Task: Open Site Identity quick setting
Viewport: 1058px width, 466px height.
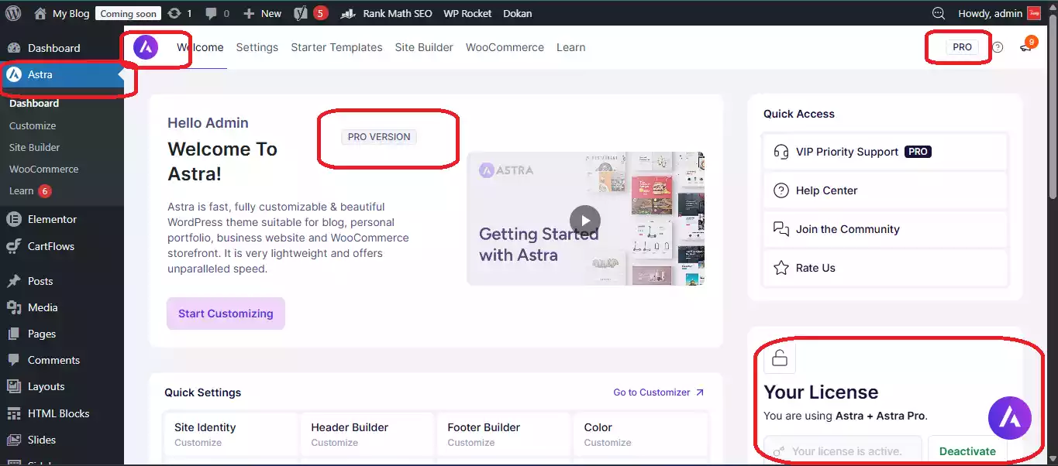Action: (x=231, y=434)
